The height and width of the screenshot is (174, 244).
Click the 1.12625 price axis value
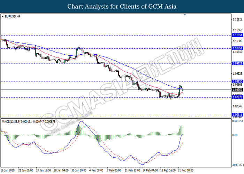[237, 19]
